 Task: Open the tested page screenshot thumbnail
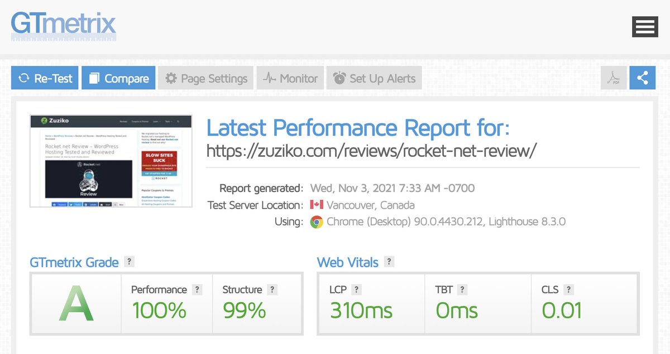point(111,161)
